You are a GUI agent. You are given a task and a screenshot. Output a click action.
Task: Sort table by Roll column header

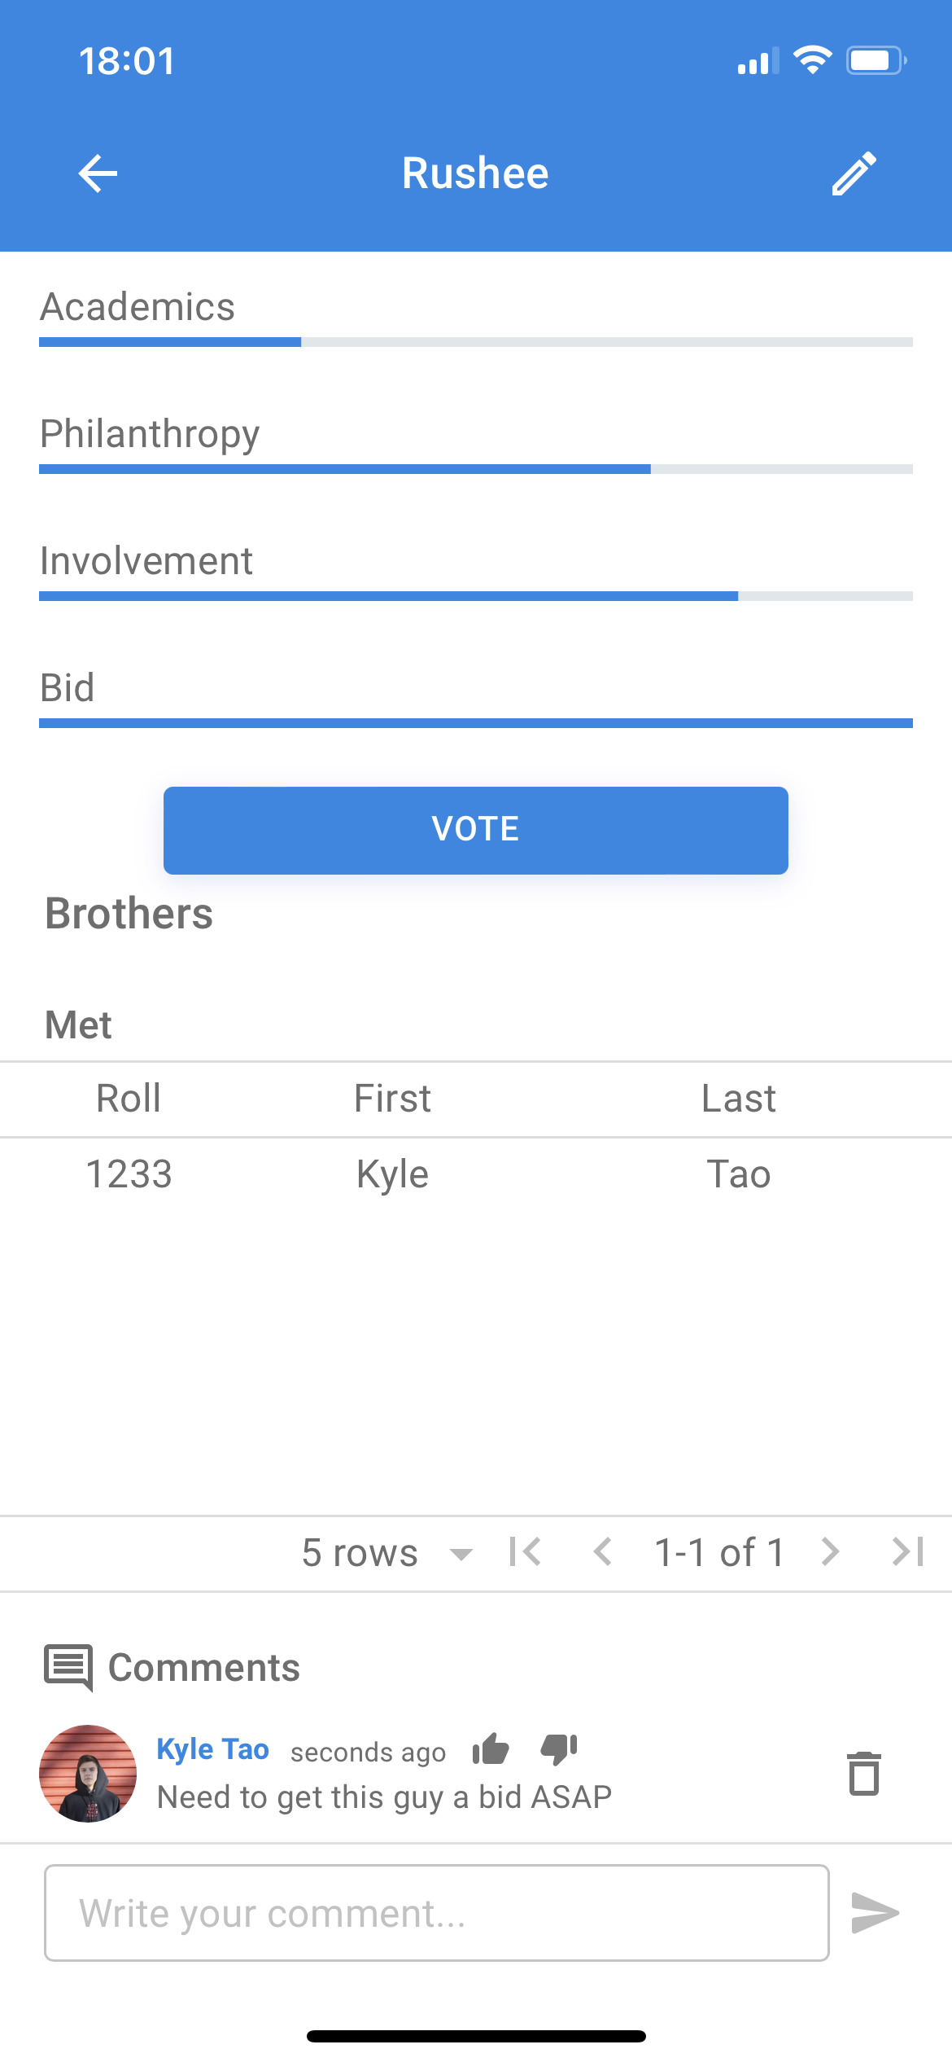point(129,1099)
